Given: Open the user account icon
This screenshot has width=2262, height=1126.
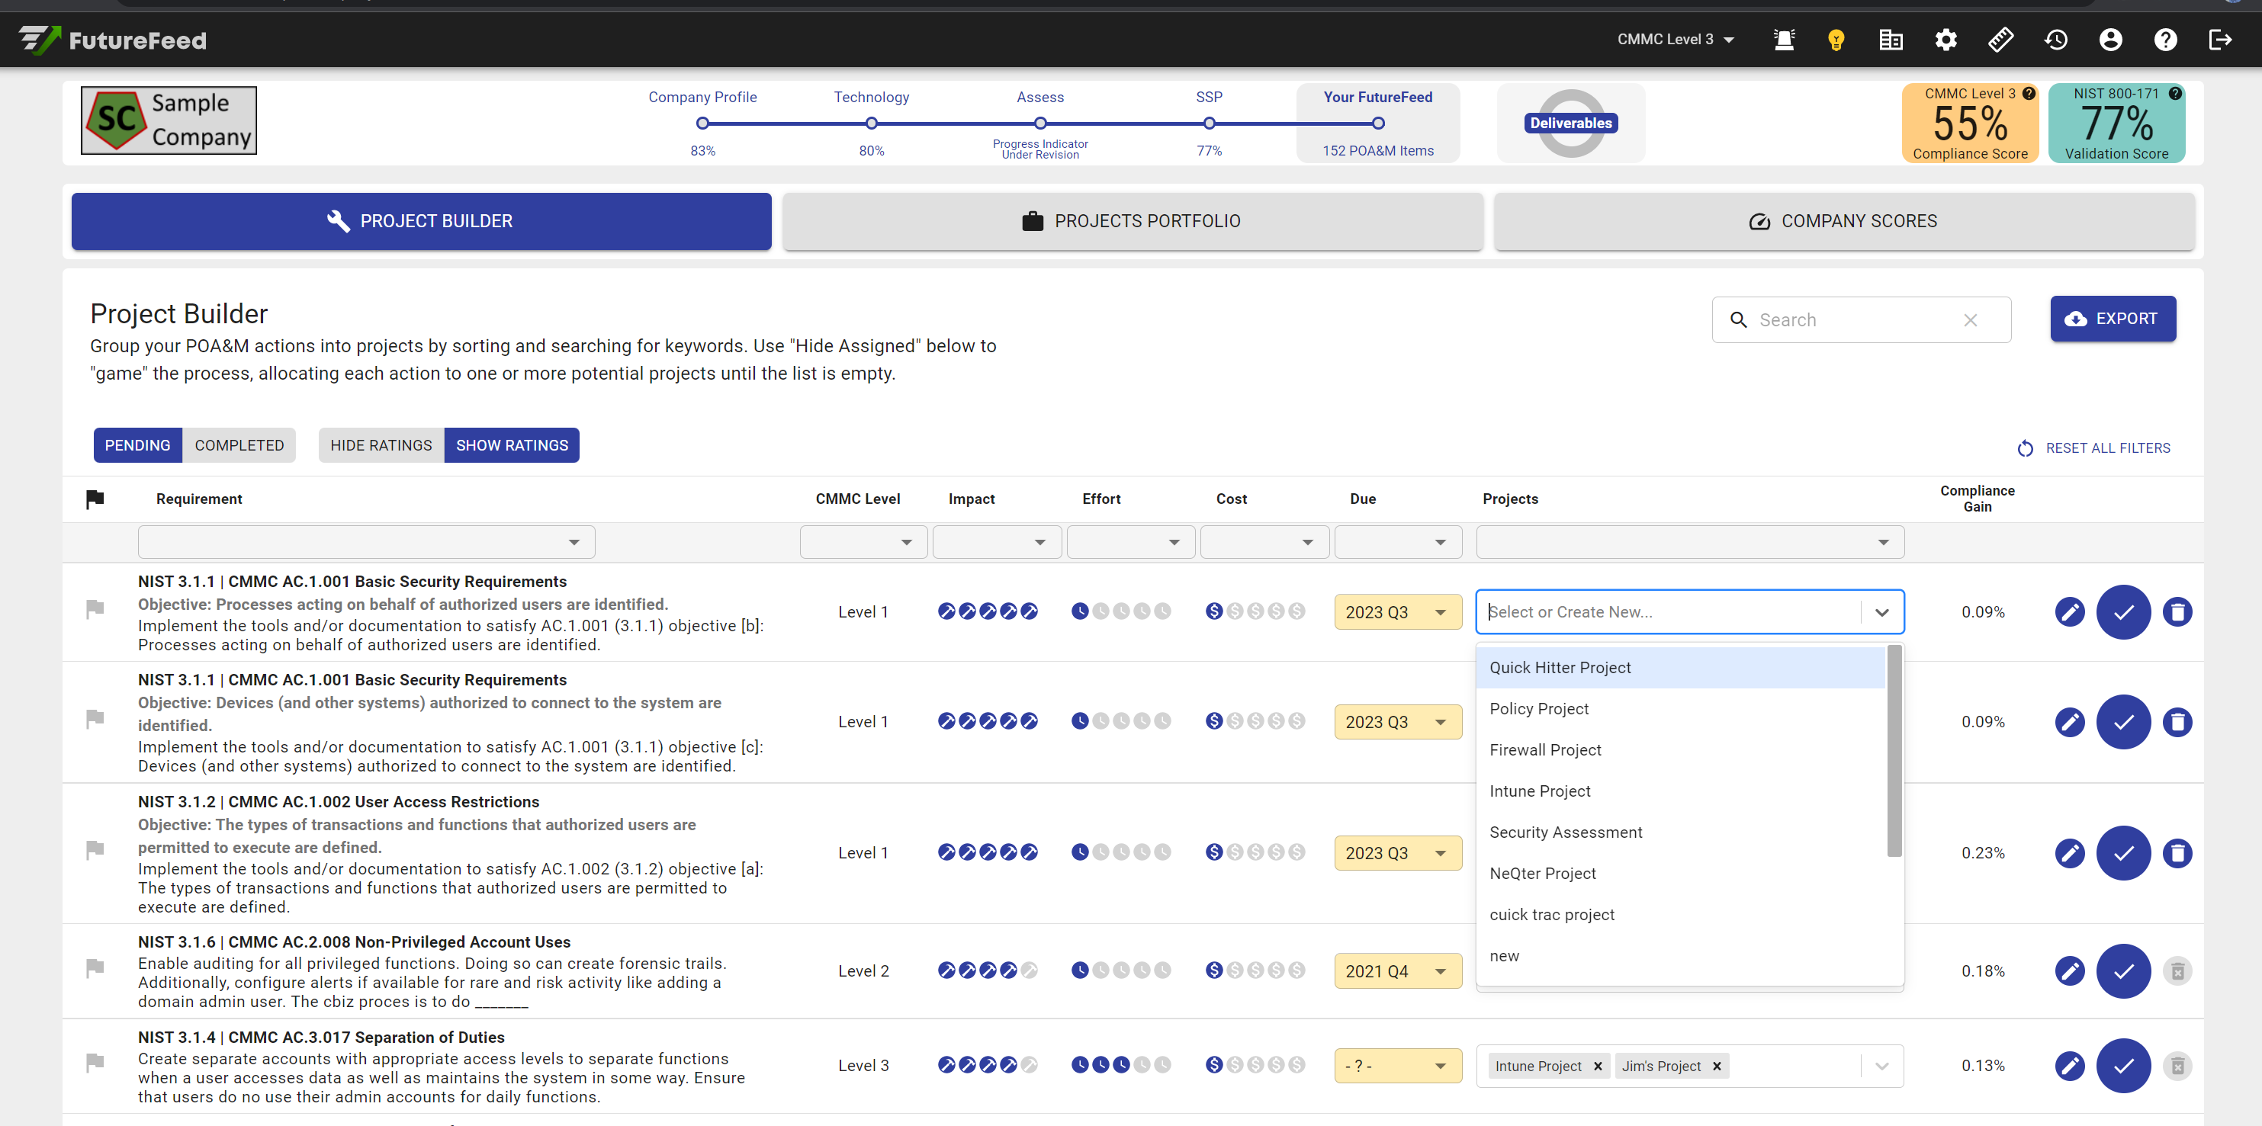Looking at the screenshot, I should coord(2110,40).
